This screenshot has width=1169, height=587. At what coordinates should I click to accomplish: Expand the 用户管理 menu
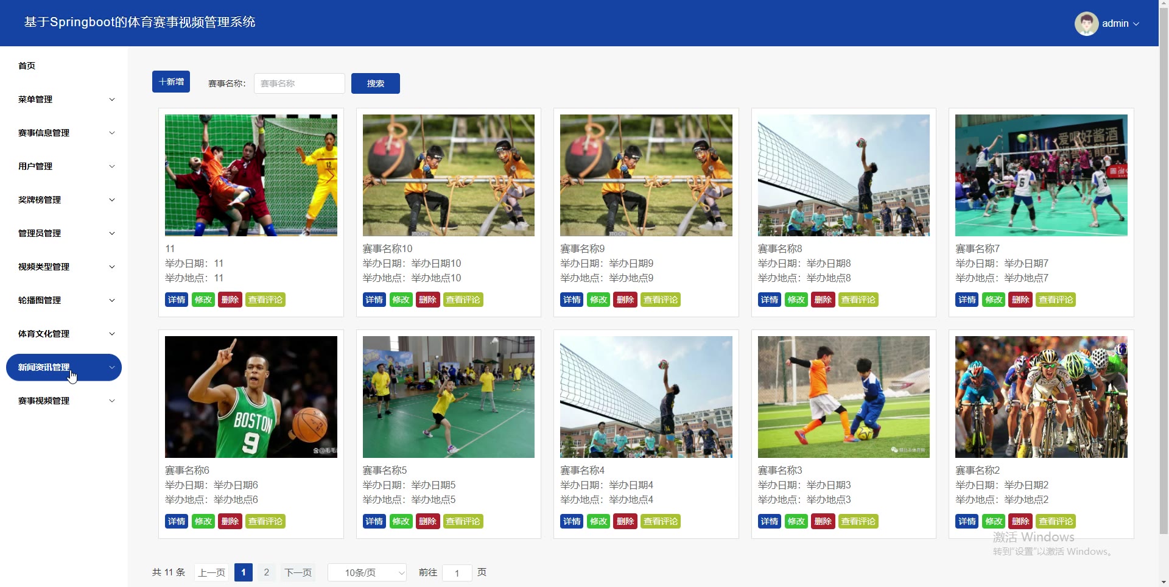point(64,166)
